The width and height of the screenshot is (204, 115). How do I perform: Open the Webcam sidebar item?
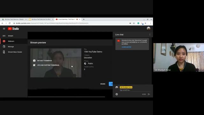tap(14, 41)
